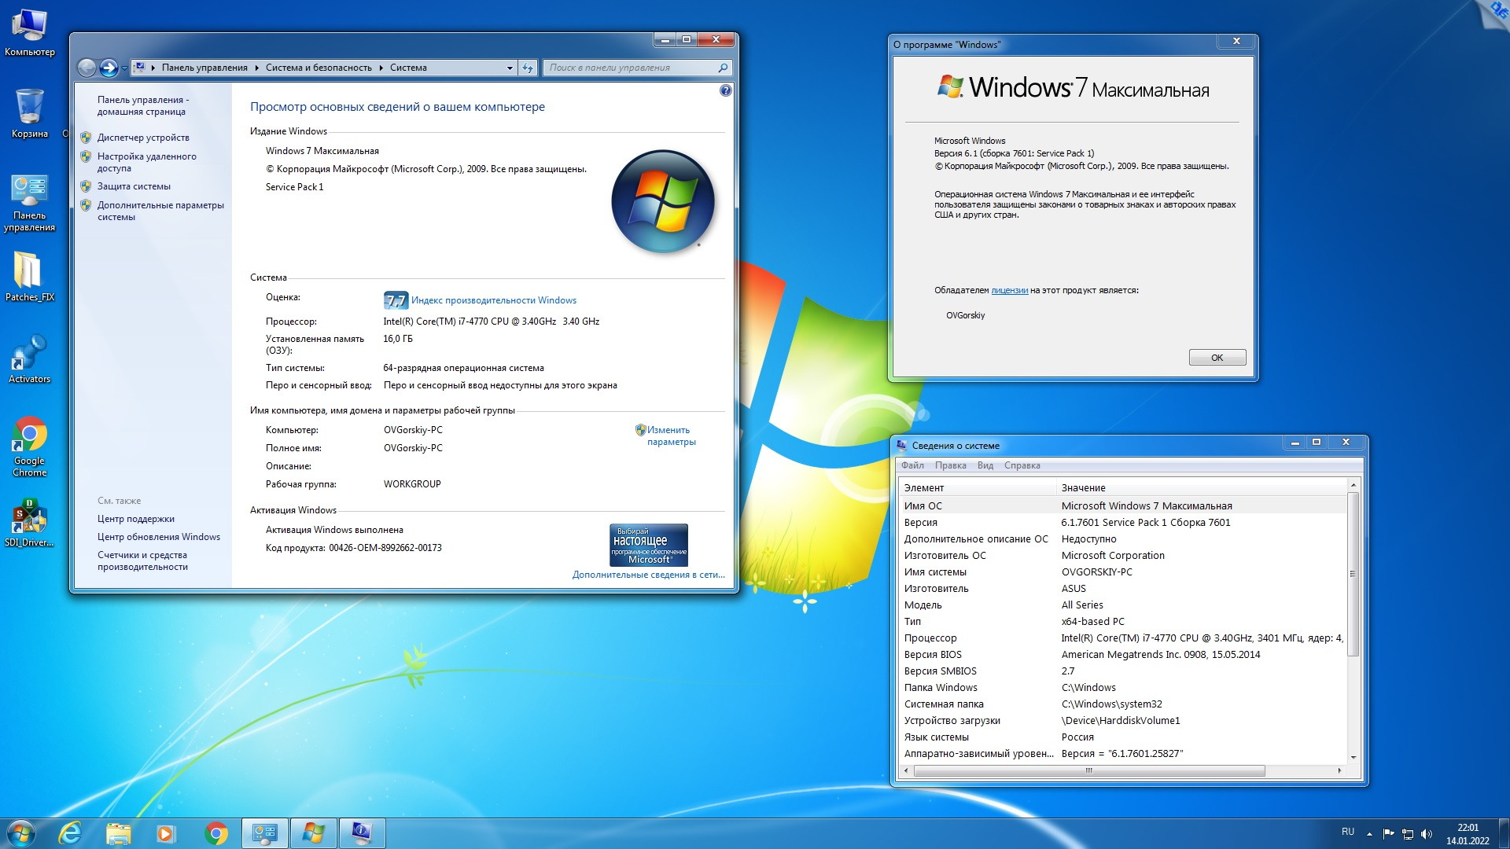Select the Версия BIOS row

coord(1122,654)
